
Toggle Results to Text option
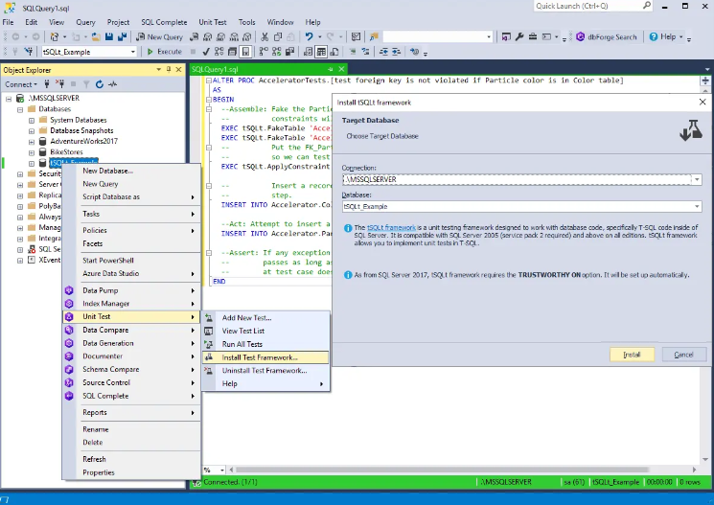pos(309,52)
